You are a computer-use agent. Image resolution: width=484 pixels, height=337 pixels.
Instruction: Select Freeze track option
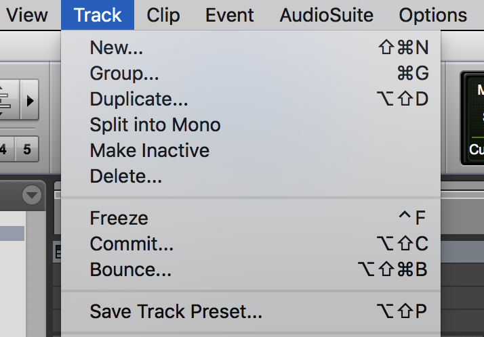(x=251, y=218)
